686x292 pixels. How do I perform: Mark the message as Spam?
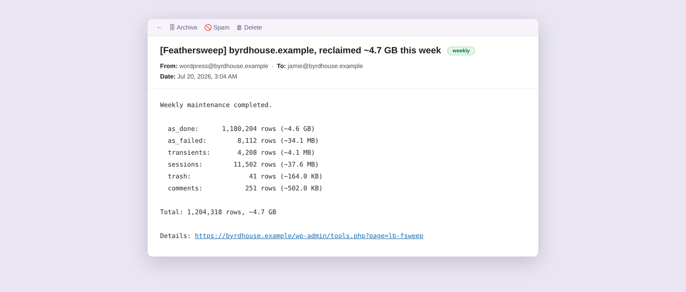[217, 28]
